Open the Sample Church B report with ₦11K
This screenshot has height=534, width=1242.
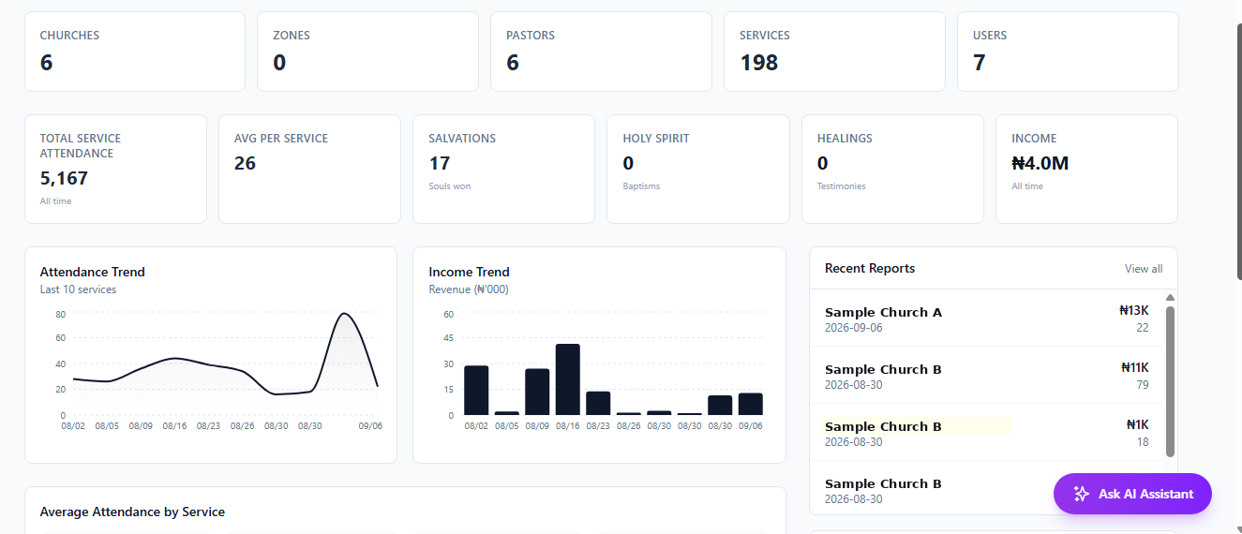point(986,376)
